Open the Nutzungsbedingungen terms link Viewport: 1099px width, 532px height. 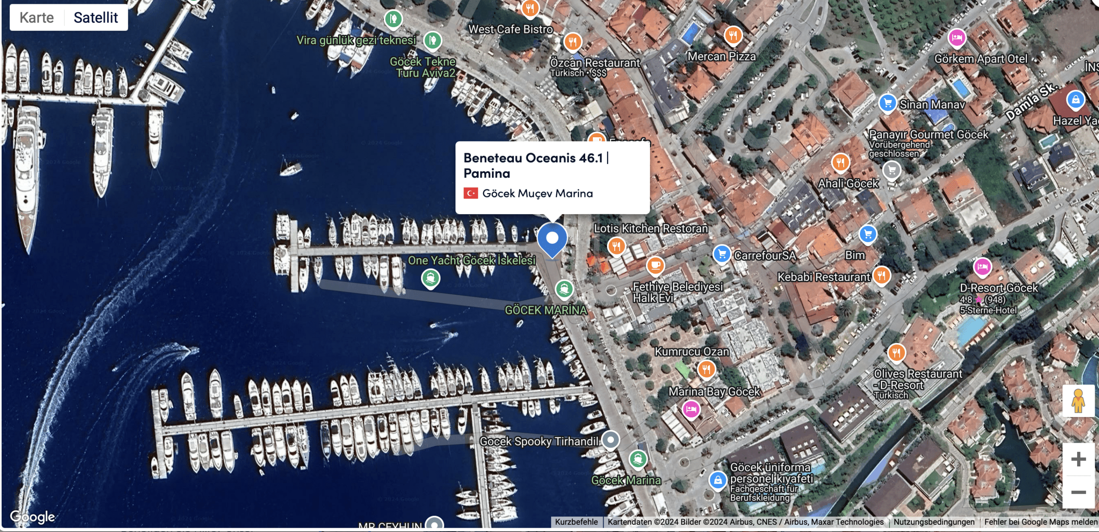[x=934, y=522]
